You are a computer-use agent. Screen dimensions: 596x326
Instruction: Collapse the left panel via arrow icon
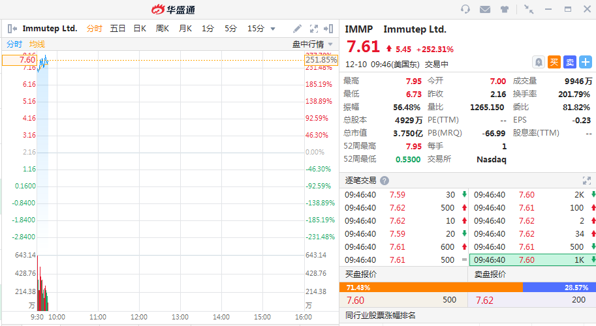pyautogui.click(x=12, y=29)
